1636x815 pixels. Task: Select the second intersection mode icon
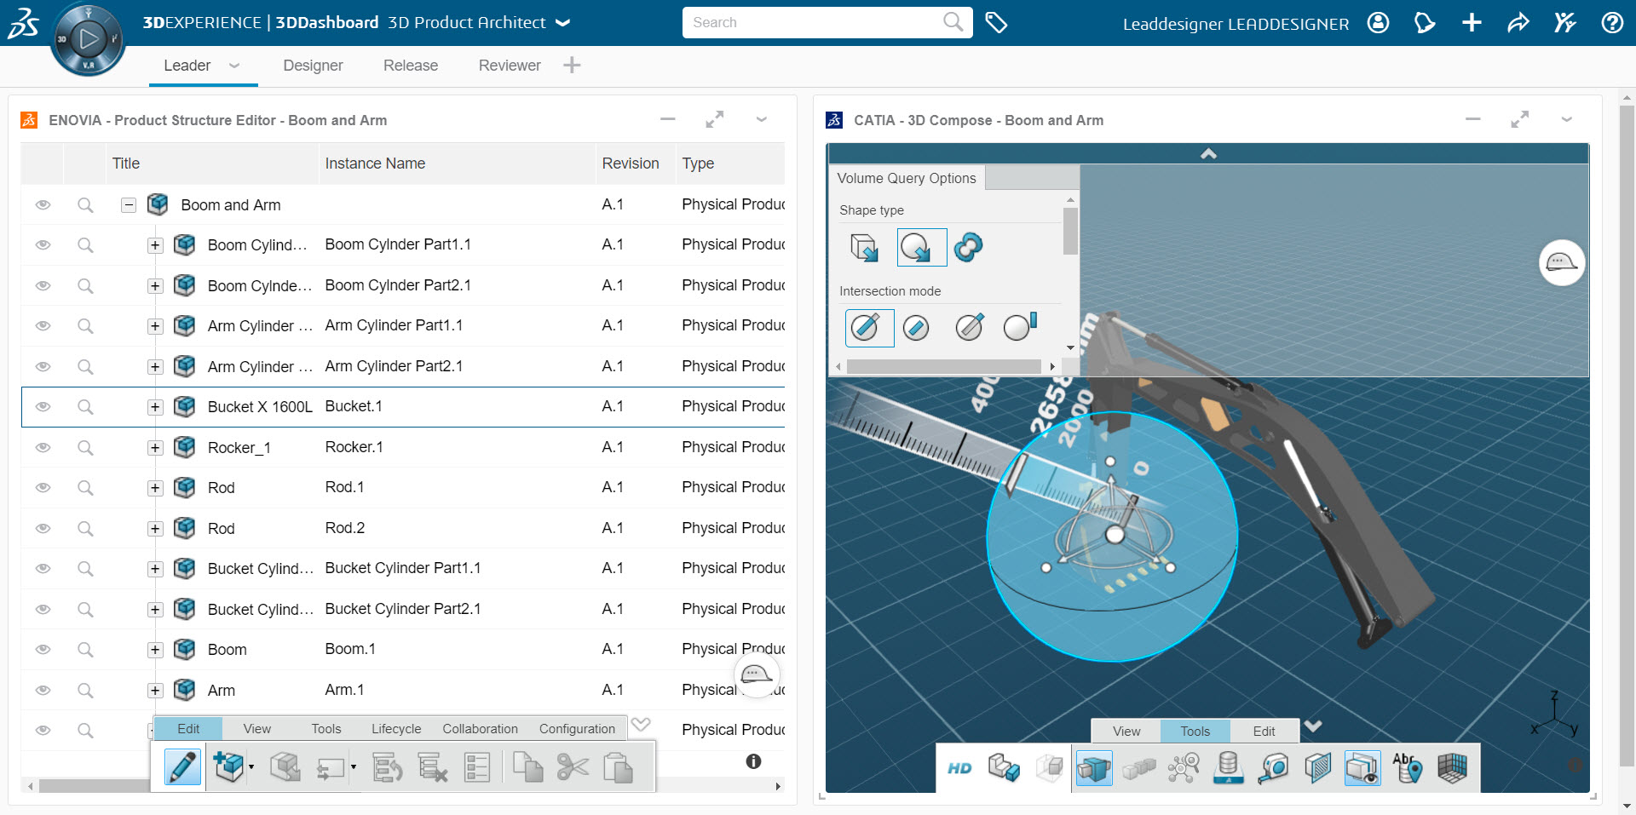916,328
